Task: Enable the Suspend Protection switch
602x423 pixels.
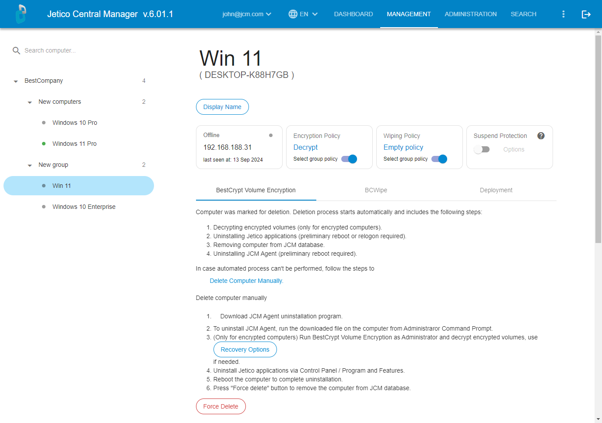Action: 482,149
